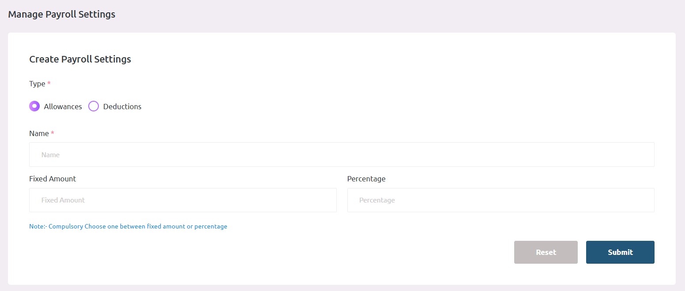The width and height of the screenshot is (685, 291).
Task: Click the 'Name' label above input
Action: click(x=39, y=133)
